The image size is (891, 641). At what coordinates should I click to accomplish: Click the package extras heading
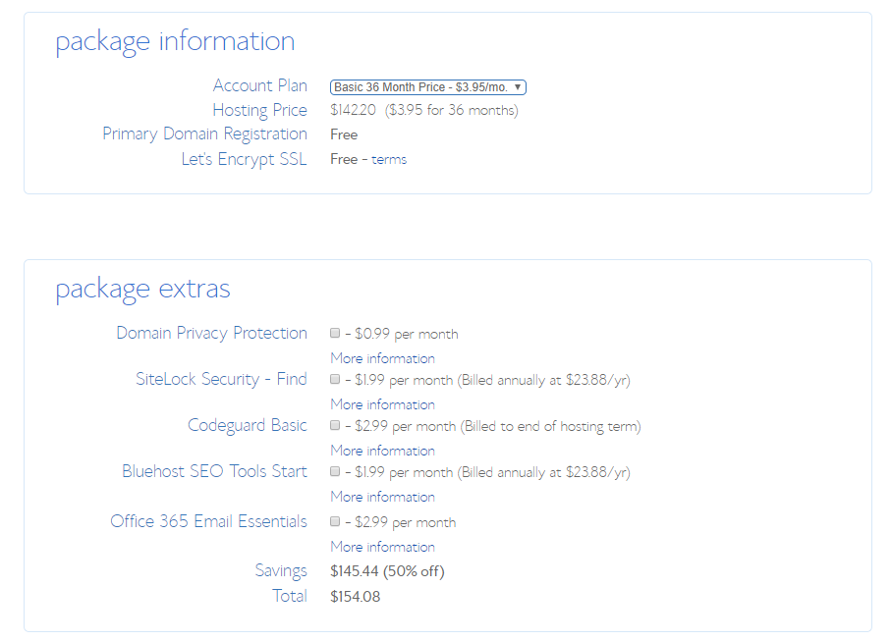[x=142, y=290]
